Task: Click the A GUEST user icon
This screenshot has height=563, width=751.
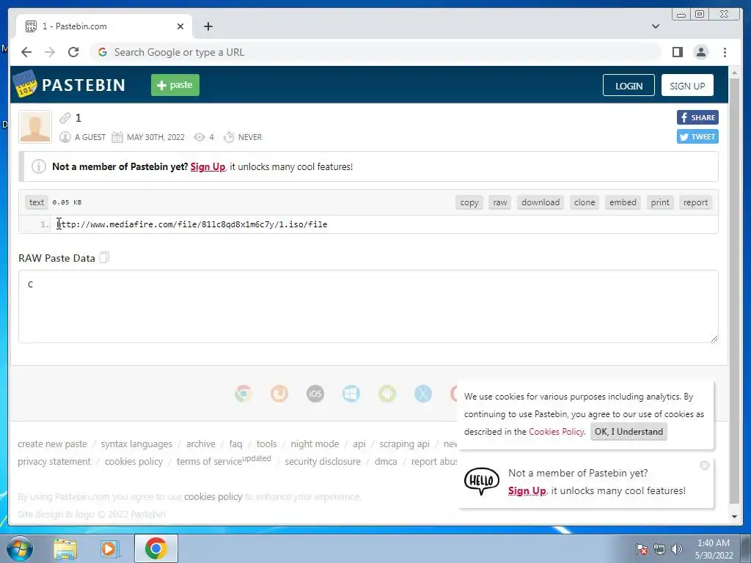Action: pos(65,137)
